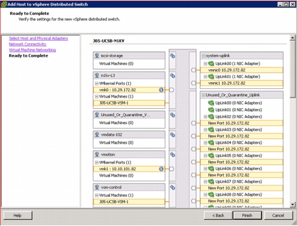Screen dimensions: 298x226
Task: Click the link icon beside vmdata-102
Action: [172, 135]
